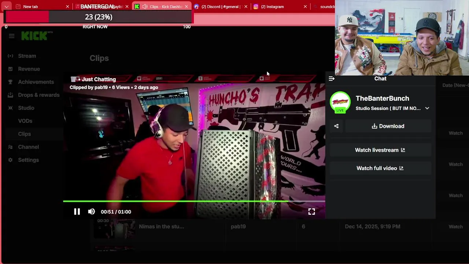The width and height of the screenshot is (469, 264).
Task: Close the Clips - Kick Dashboard tab
Action: point(187,7)
